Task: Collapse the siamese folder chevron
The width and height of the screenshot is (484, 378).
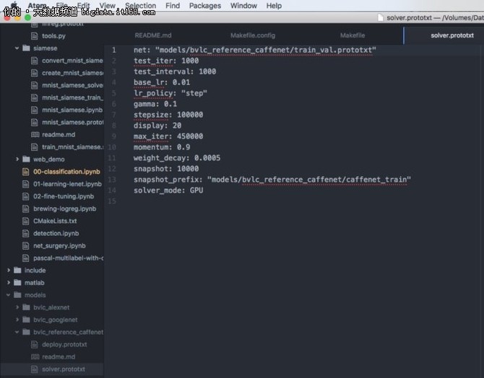Action: point(17,48)
